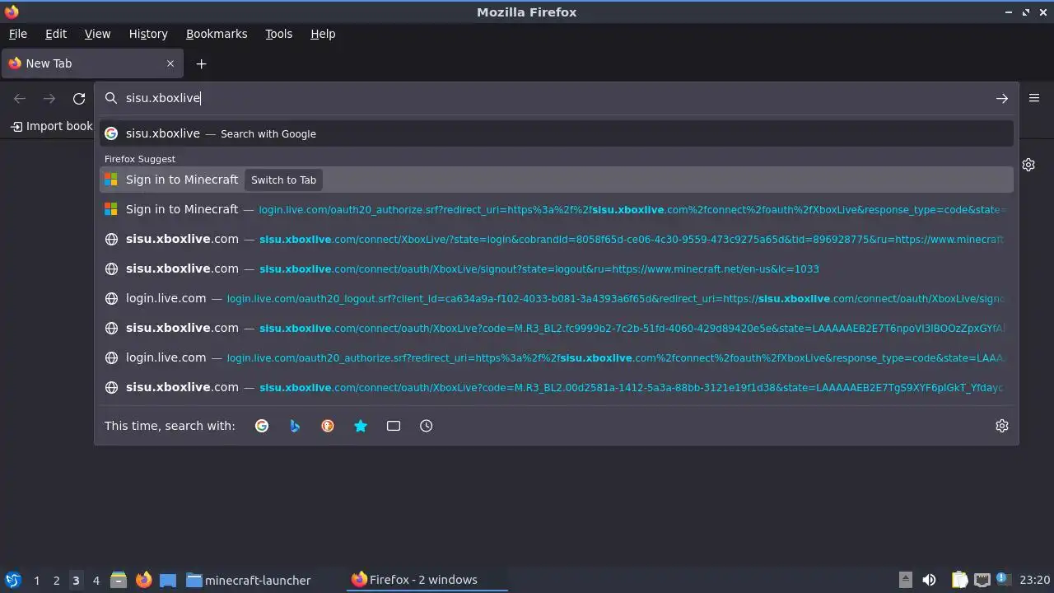Search bookmarks with the star icon
1054x593 pixels.
361,426
